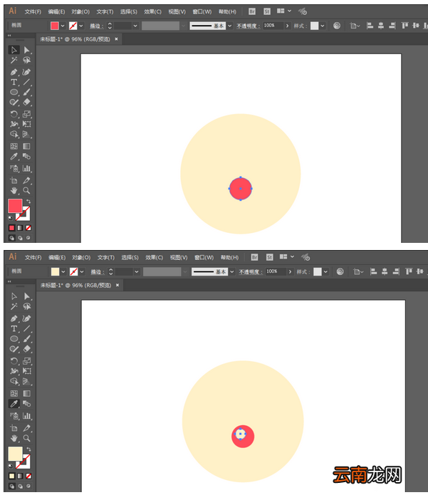Open the 视图(V) menu in lower window
The width and height of the screenshot is (428, 495).
[x=179, y=258]
